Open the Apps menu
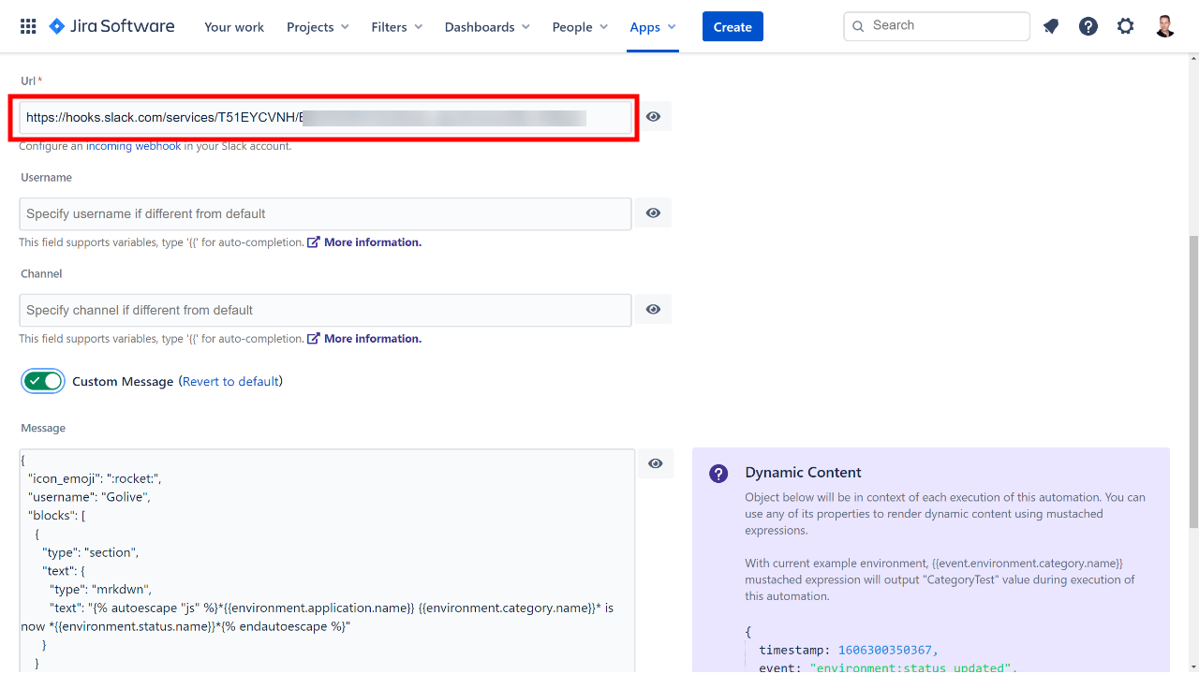This screenshot has width=1199, height=674. [x=652, y=27]
